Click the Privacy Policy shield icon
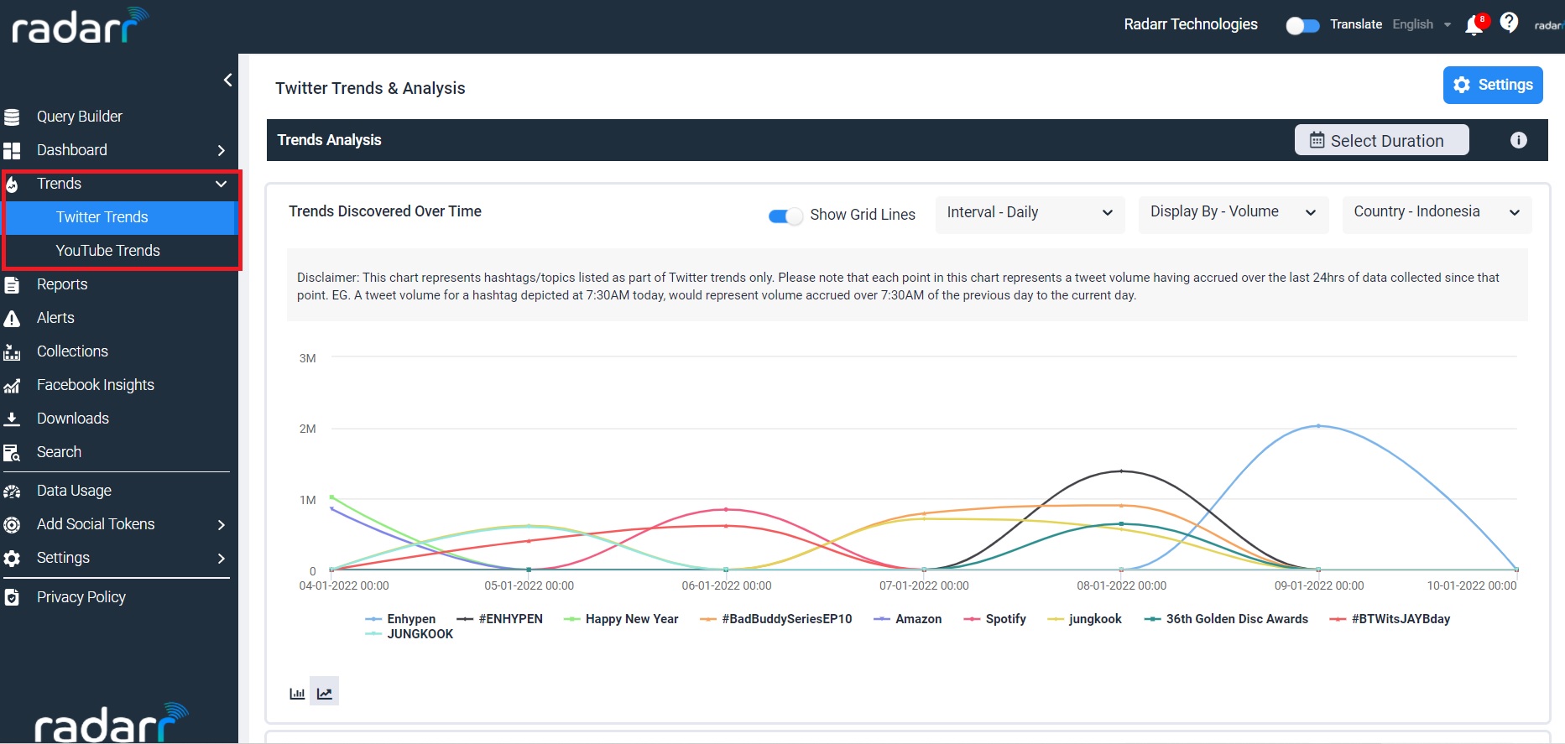This screenshot has width=1565, height=744. pyautogui.click(x=12, y=597)
